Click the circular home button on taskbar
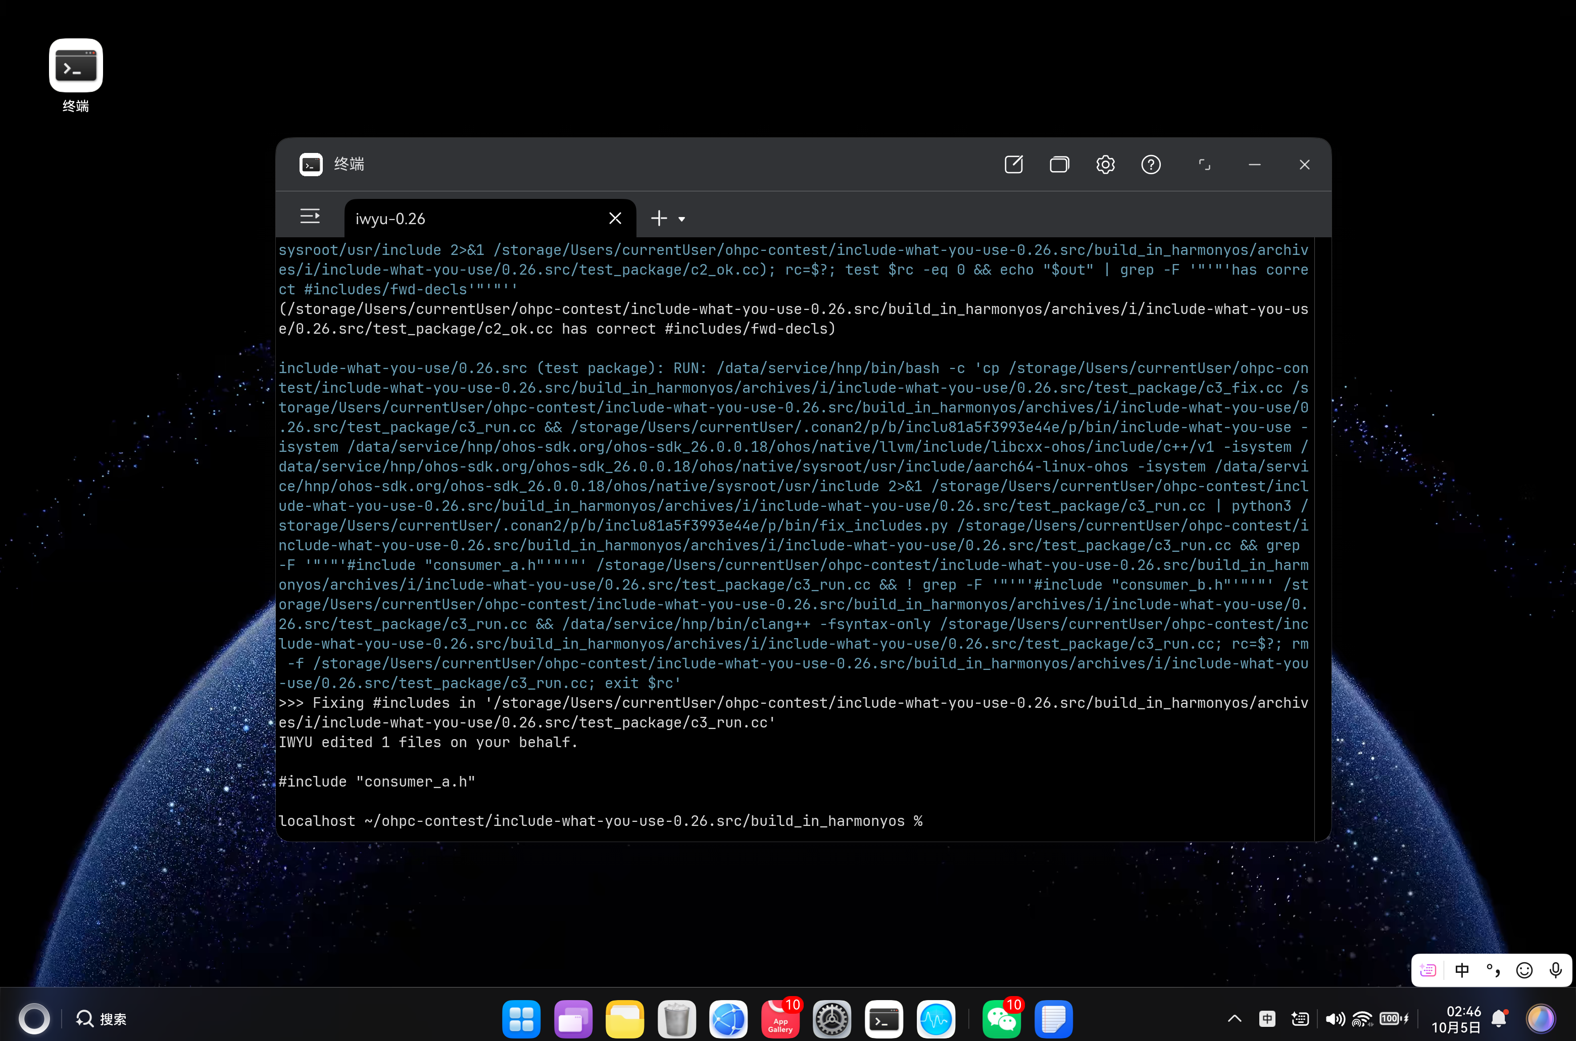The height and width of the screenshot is (1041, 1576). pyautogui.click(x=34, y=1018)
